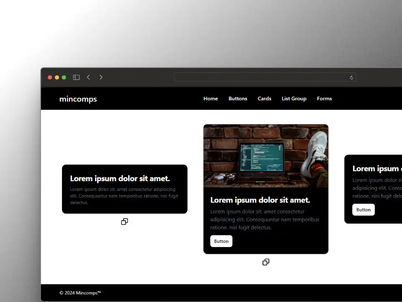Go forward using the browser forward arrow
This screenshot has width=402, height=302.
(101, 77)
